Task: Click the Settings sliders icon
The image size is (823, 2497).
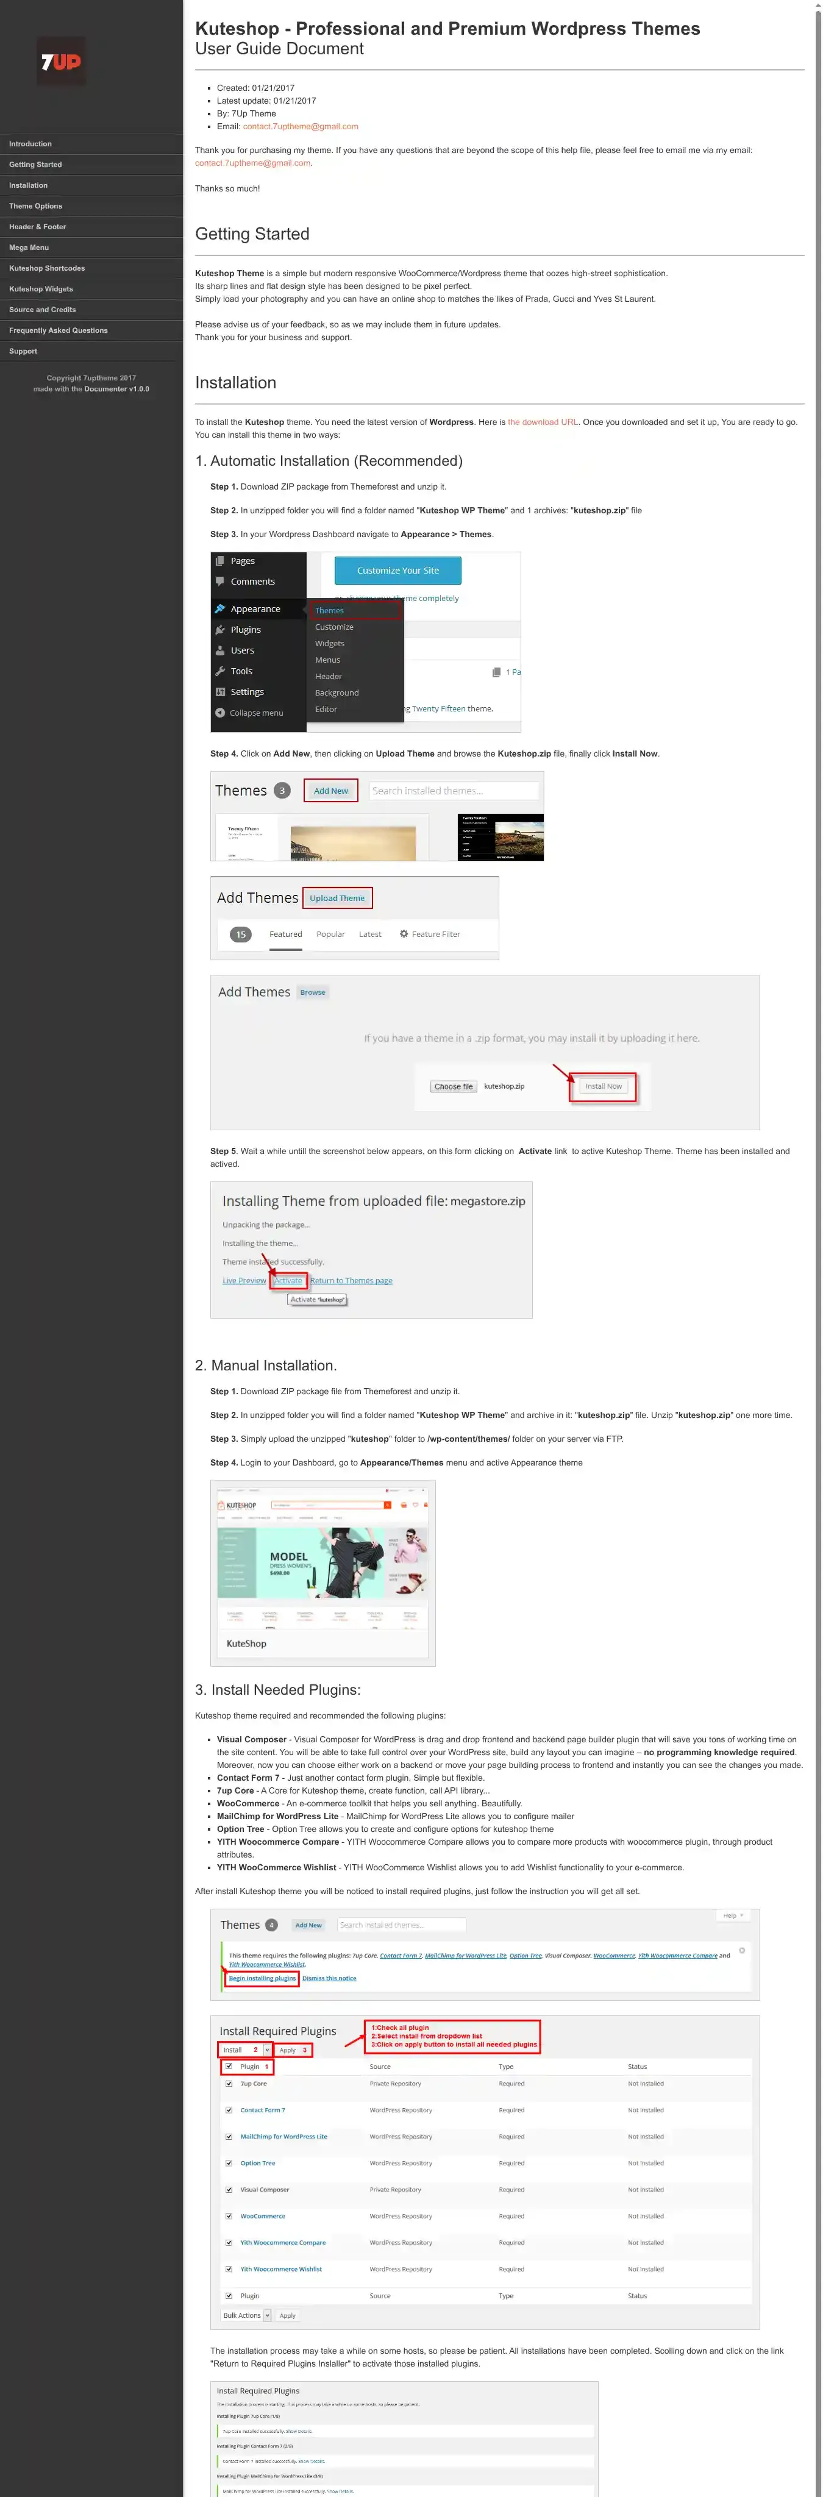Action: point(220,692)
